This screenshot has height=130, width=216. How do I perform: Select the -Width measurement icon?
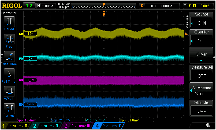click(x=9, y=109)
